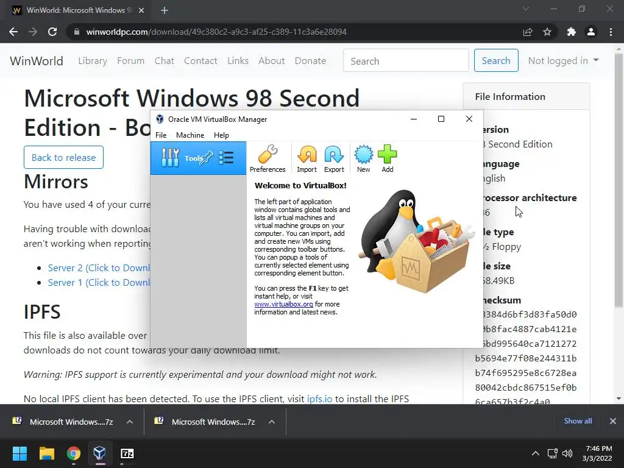Create New virtual machine

(363, 158)
